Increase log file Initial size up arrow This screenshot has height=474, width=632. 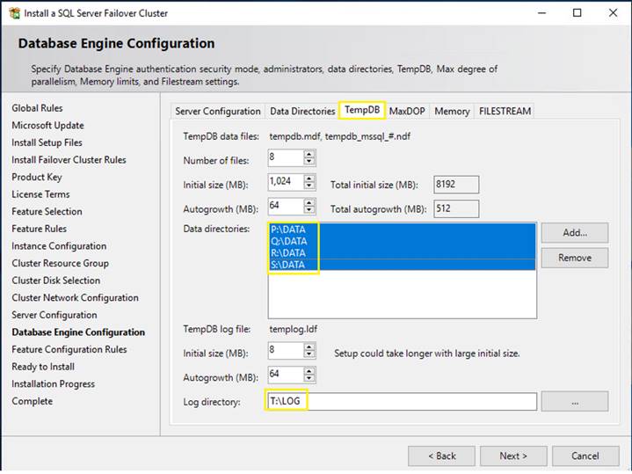pos(309,347)
